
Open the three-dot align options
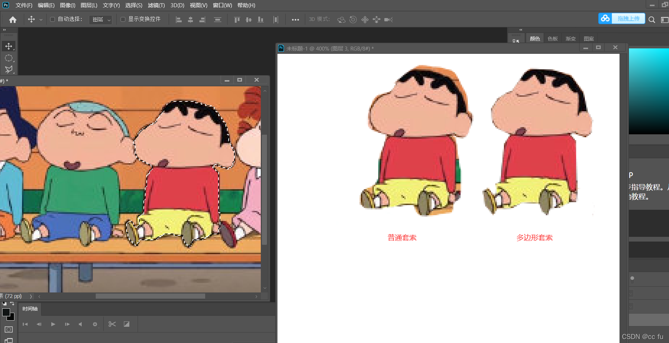[x=295, y=19]
